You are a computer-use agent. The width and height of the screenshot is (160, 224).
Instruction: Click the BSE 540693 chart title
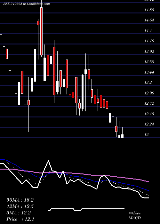(27, 4)
